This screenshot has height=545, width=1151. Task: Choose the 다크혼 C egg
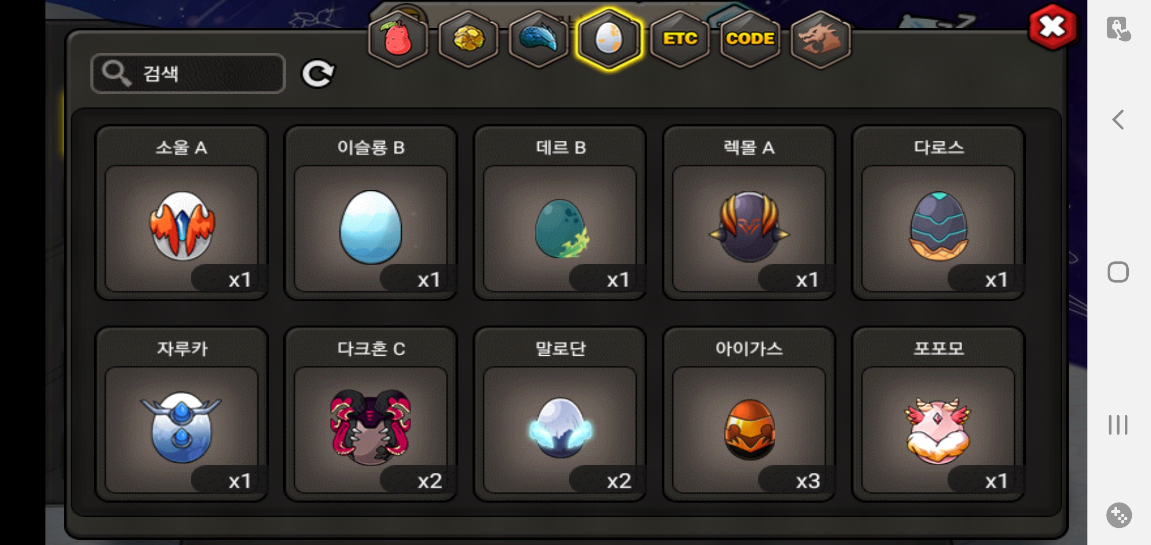click(371, 414)
